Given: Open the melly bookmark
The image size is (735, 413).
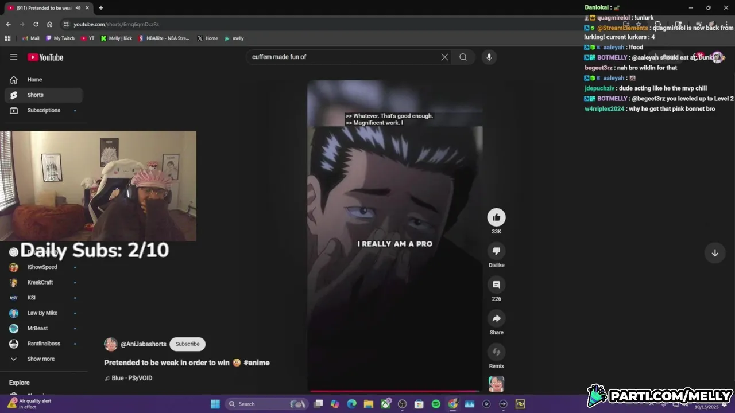Looking at the screenshot, I should 234,38.
